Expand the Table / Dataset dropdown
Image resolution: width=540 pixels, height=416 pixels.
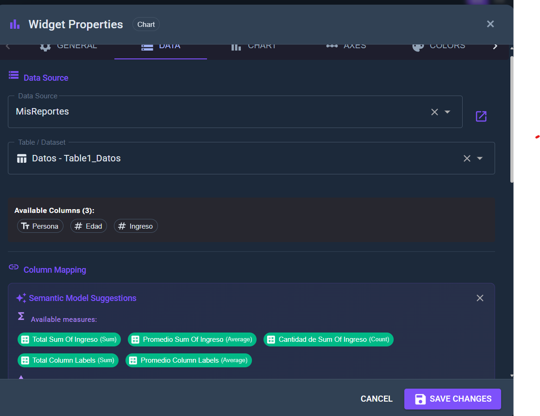pos(480,158)
